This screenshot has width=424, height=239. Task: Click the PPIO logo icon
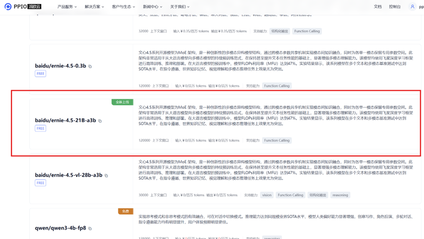click(x=8, y=6)
